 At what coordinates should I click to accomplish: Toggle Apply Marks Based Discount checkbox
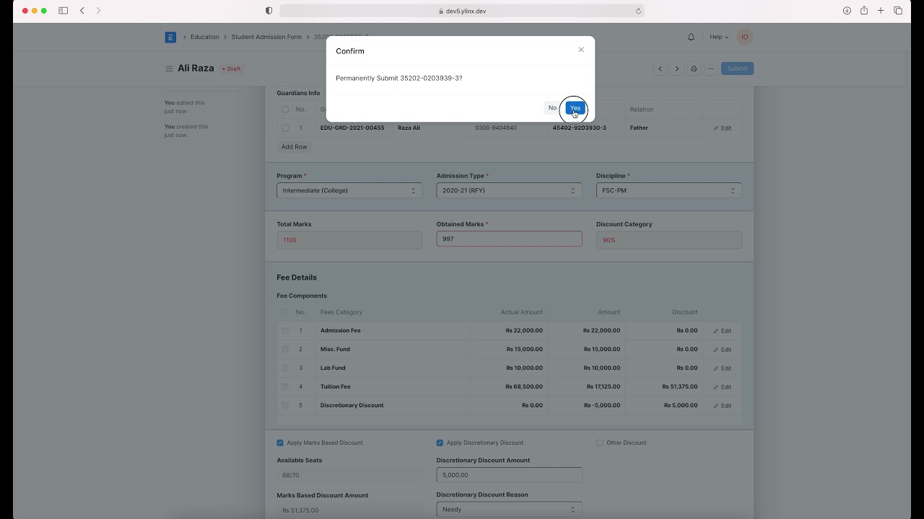pos(280,443)
